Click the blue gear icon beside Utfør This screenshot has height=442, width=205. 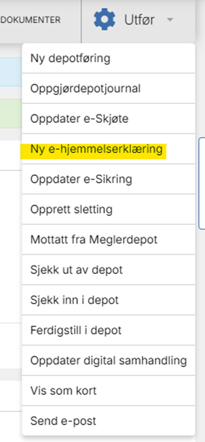(104, 19)
